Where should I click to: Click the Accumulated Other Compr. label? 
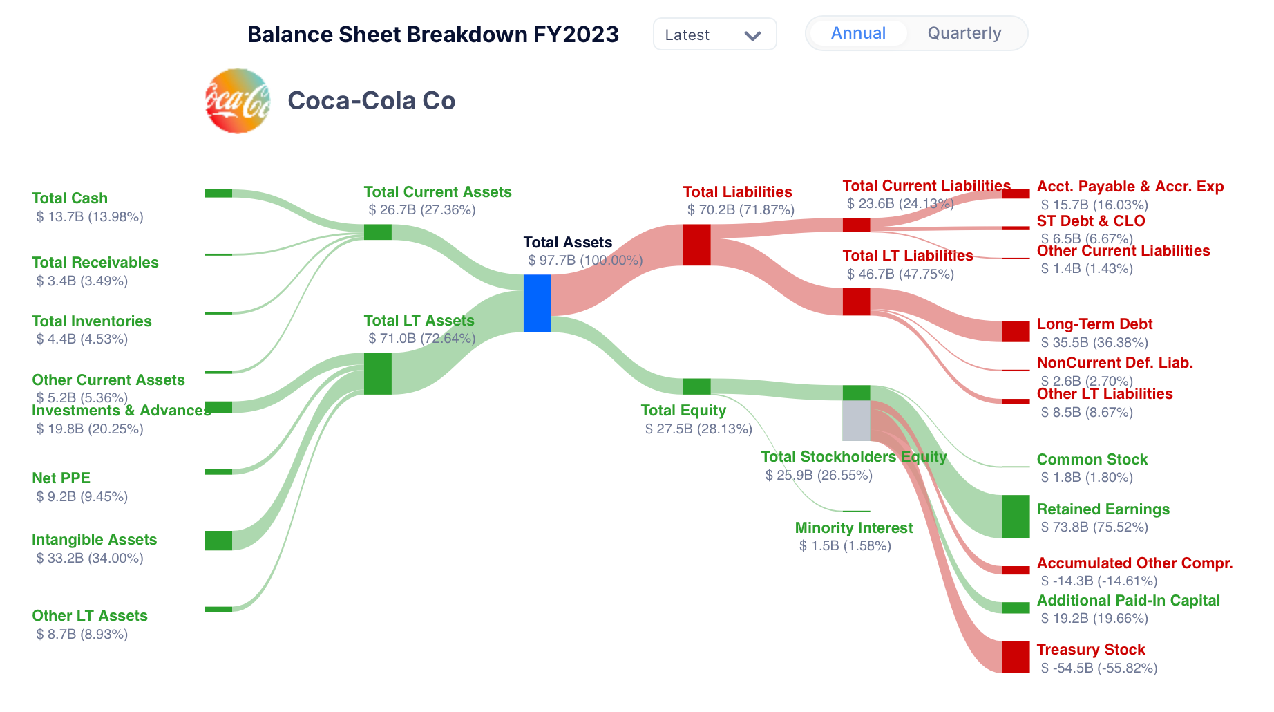[1135, 563]
